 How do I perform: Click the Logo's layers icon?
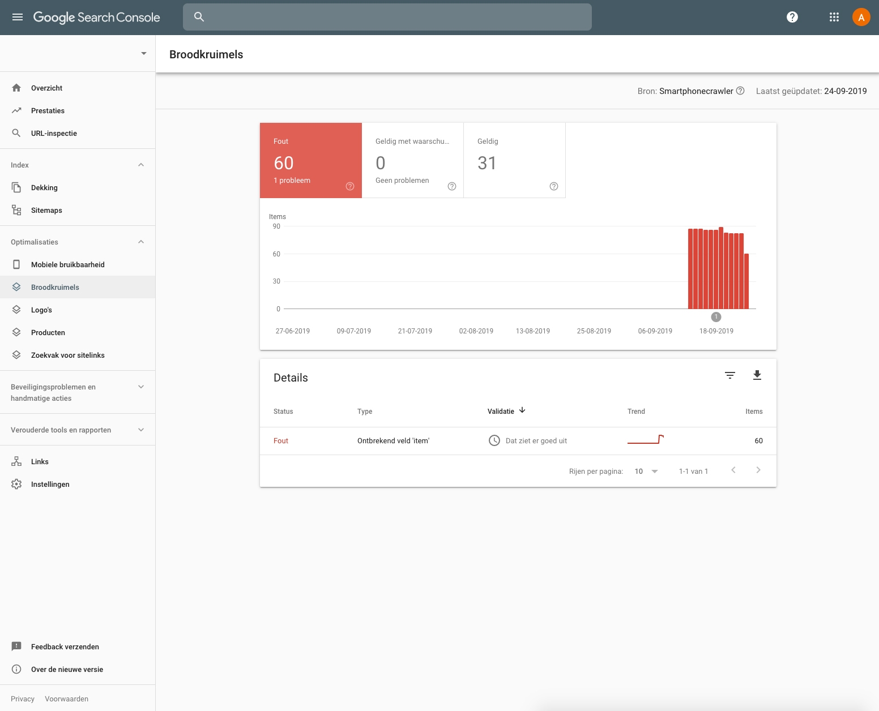[16, 310]
